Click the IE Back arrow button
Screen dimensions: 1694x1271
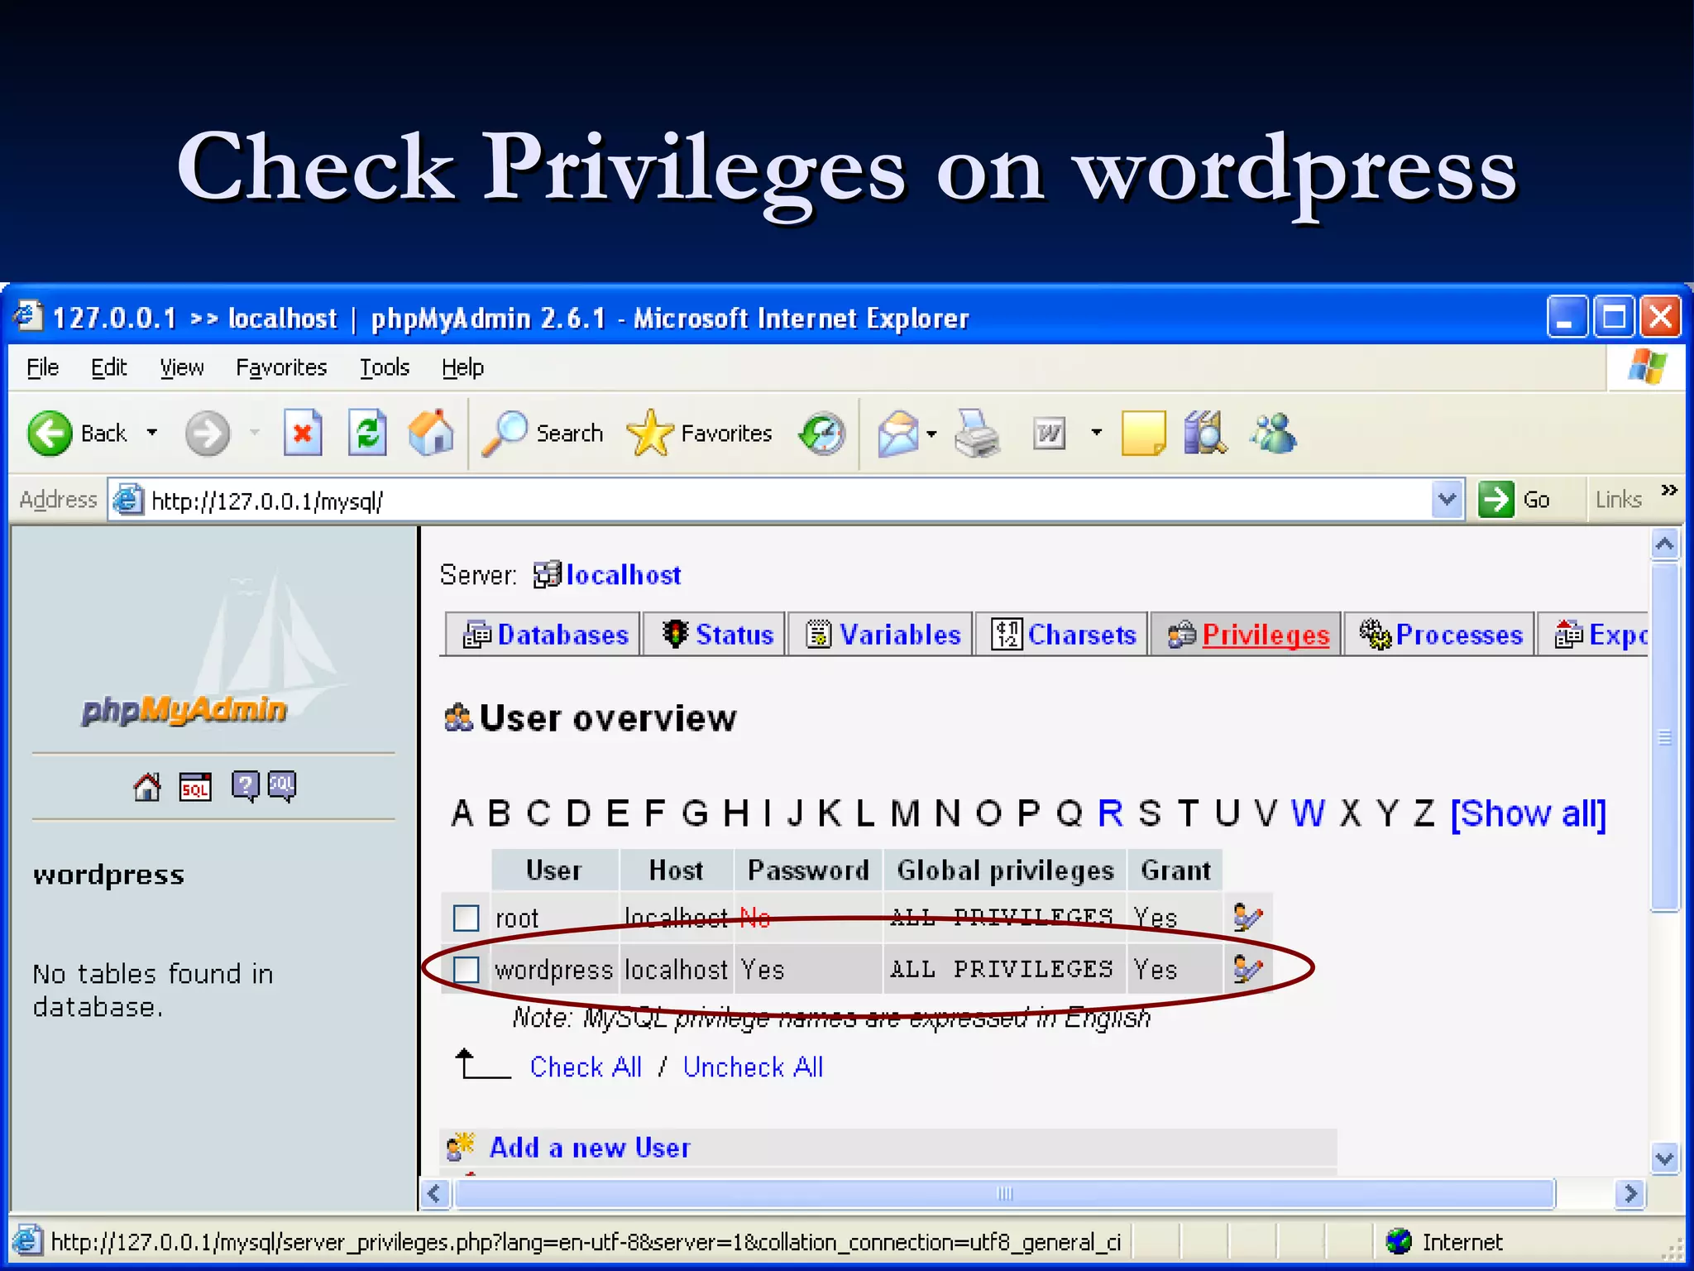point(50,433)
